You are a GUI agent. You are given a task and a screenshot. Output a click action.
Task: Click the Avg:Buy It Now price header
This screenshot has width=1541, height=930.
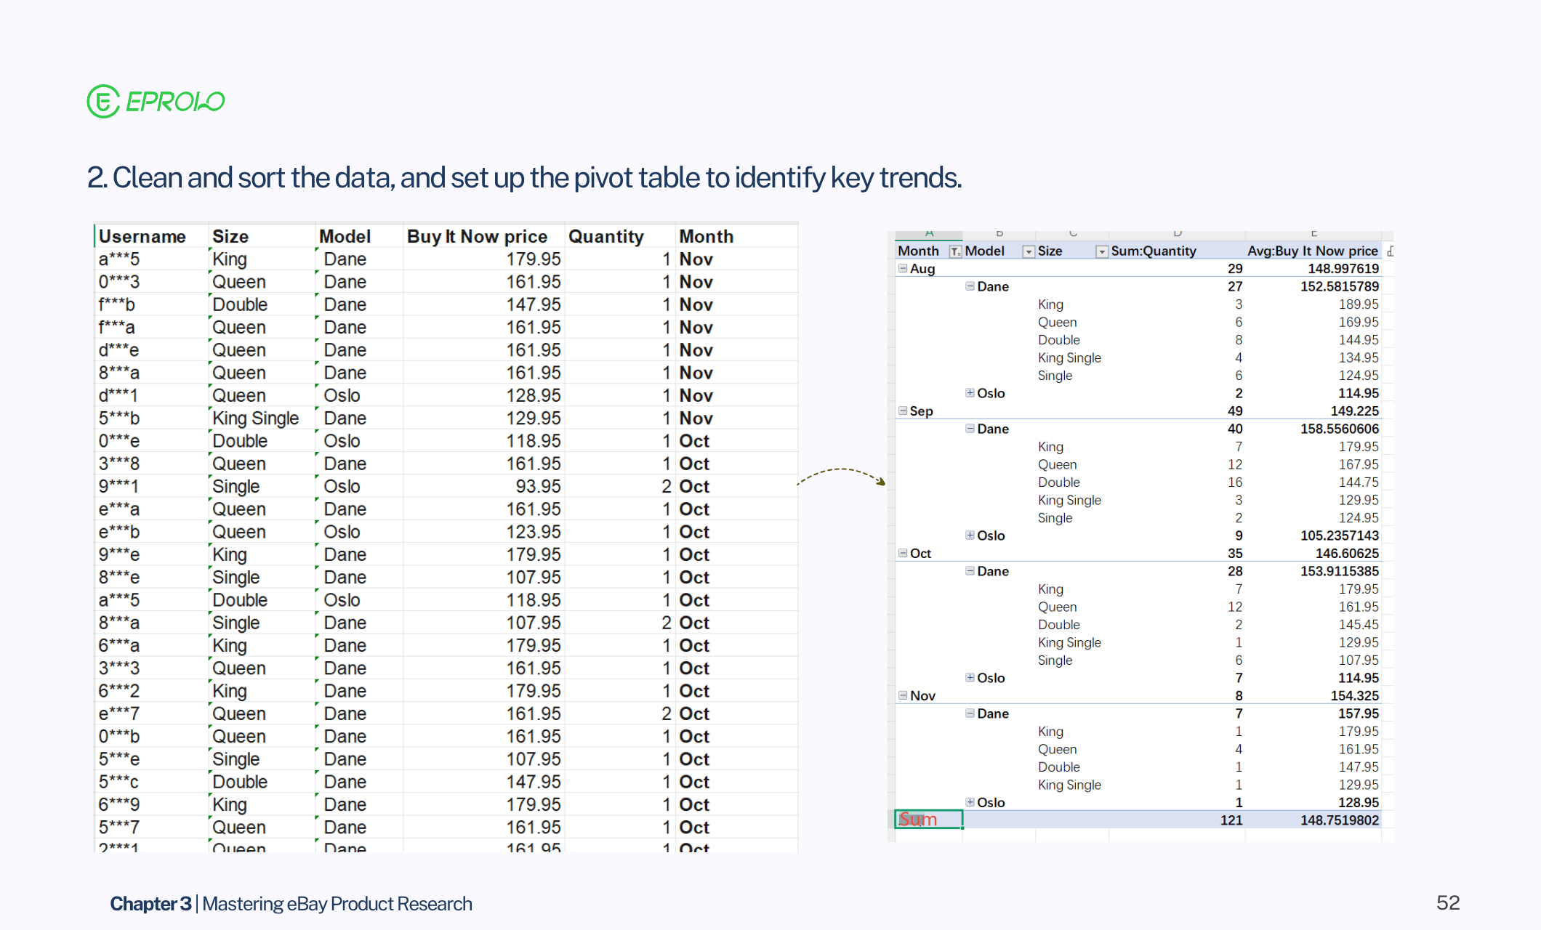point(1312,251)
